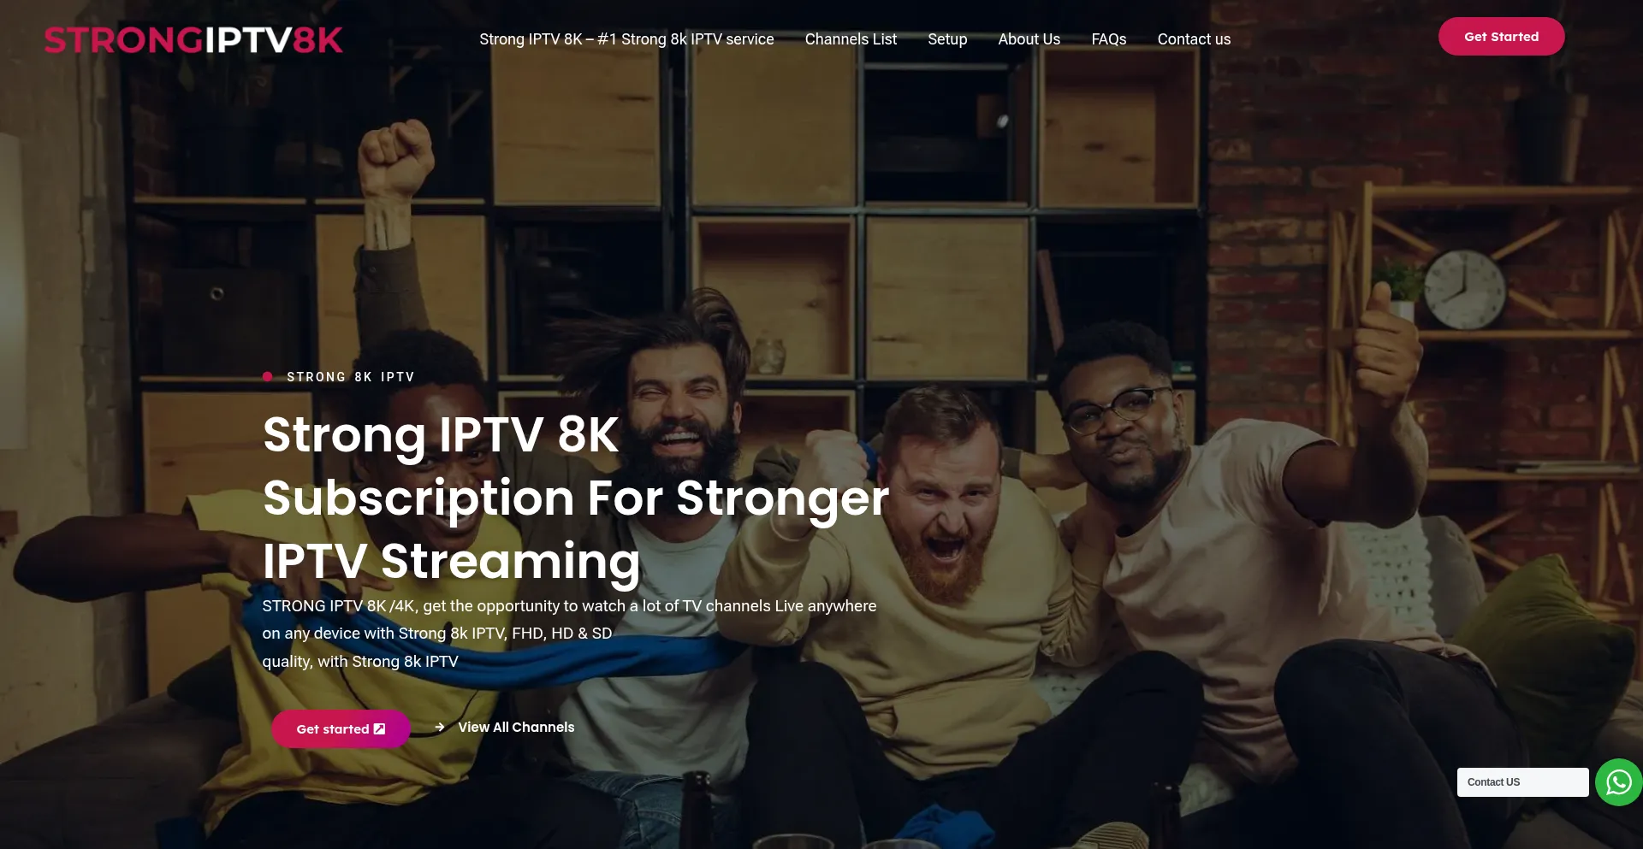Click the hero heading Strong IPTV 8K Subscription
1643x849 pixels.
point(576,498)
